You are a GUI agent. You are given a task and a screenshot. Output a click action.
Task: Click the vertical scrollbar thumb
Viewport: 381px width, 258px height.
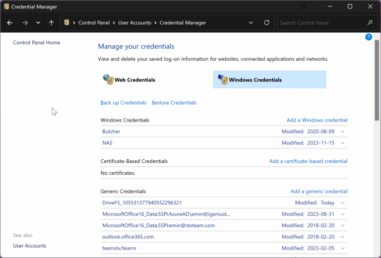[x=377, y=80]
